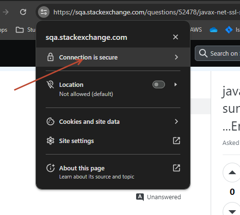The image size is (240, 215).
Task: Open About this page
Action: 113,172
